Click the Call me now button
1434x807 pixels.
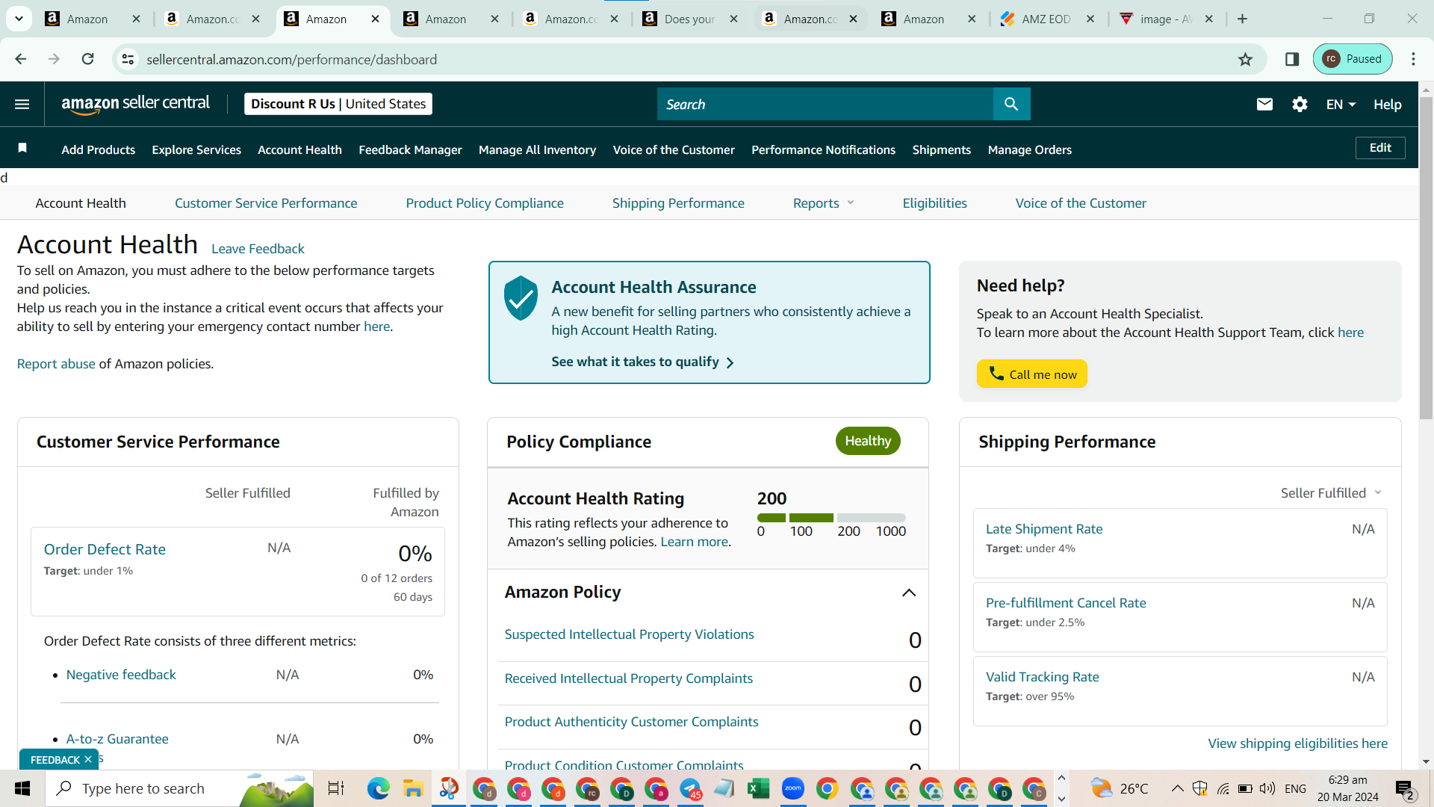pos(1031,374)
